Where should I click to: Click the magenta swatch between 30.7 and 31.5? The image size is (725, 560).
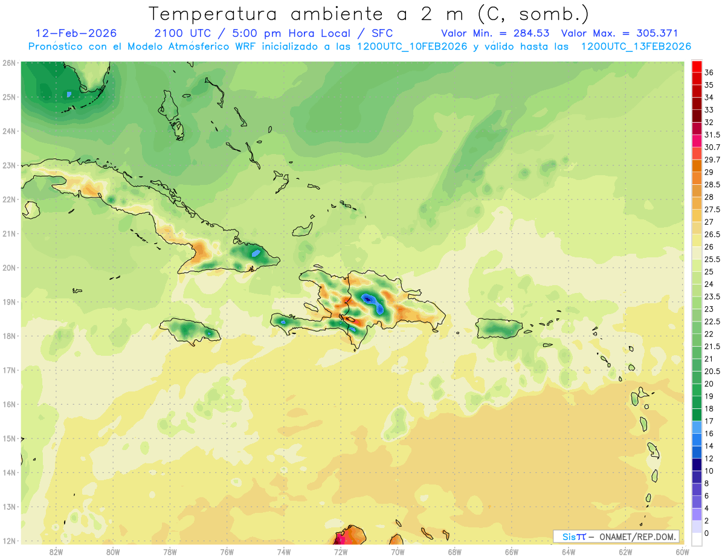click(x=697, y=141)
